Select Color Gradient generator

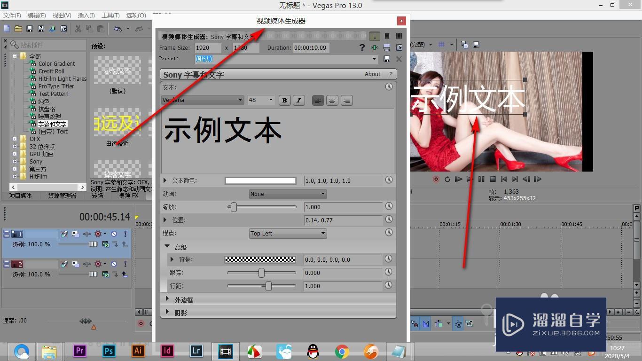(56, 64)
